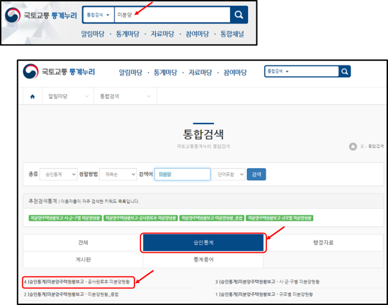Viewport: 388px width, 305px height.
Task: Open 자료마당 menu in top banner
Action: click(x=163, y=34)
